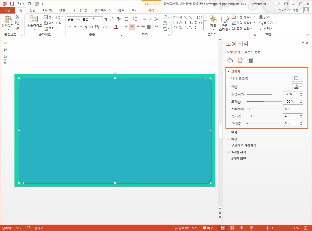Open the Size & Properties tab icon
The height and width of the screenshot is (231, 312).
(x=250, y=60)
